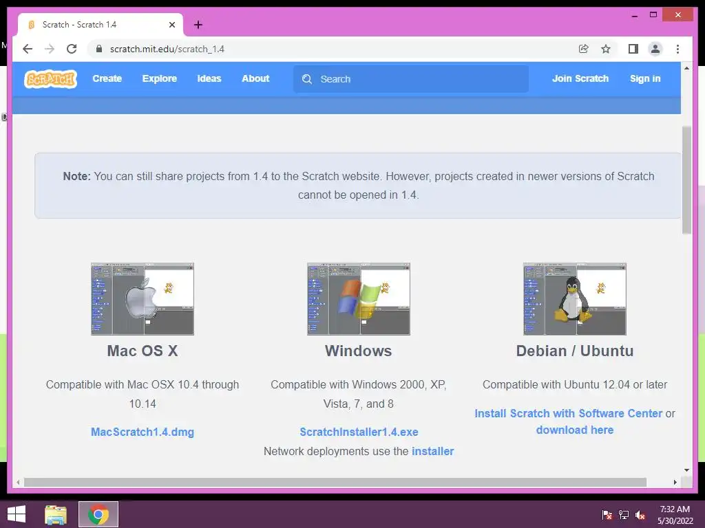Open Action Center flag in system tray

(x=607, y=515)
